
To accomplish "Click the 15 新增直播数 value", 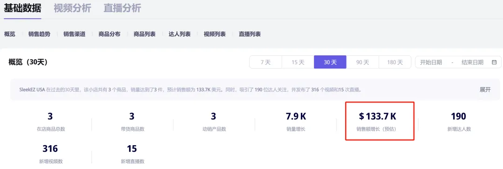I will [132, 149].
